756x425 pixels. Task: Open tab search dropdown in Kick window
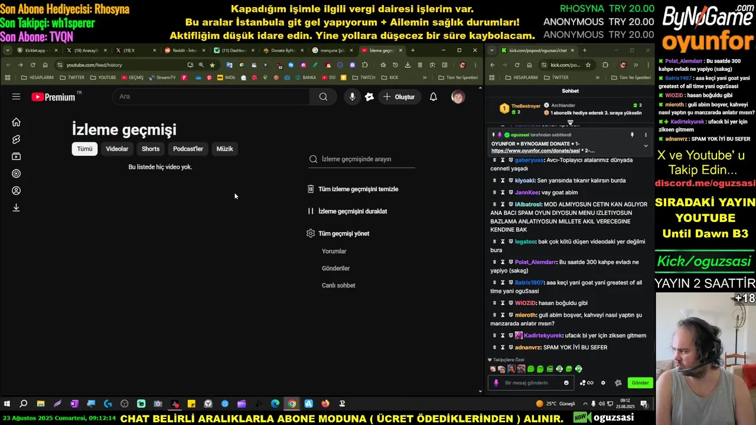pos(493,50)
